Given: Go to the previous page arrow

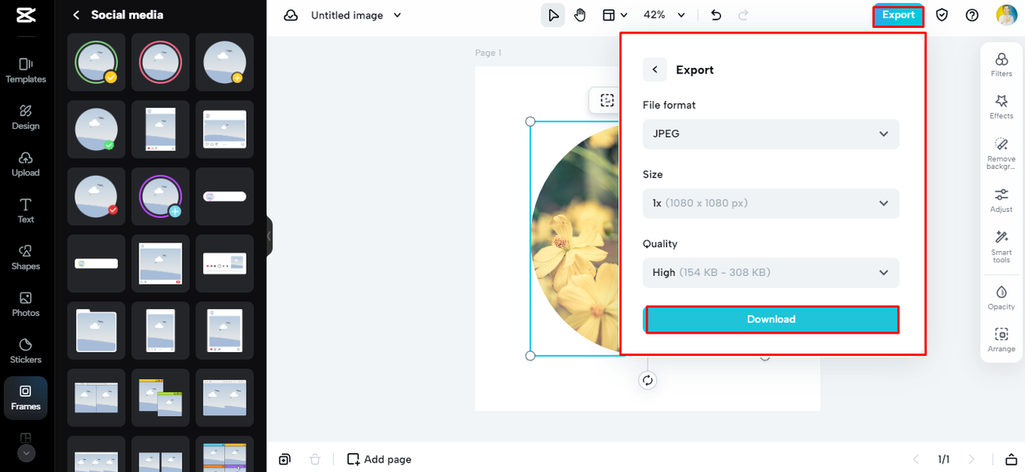Looking at the screenshot, I should [x=916, y=459].
